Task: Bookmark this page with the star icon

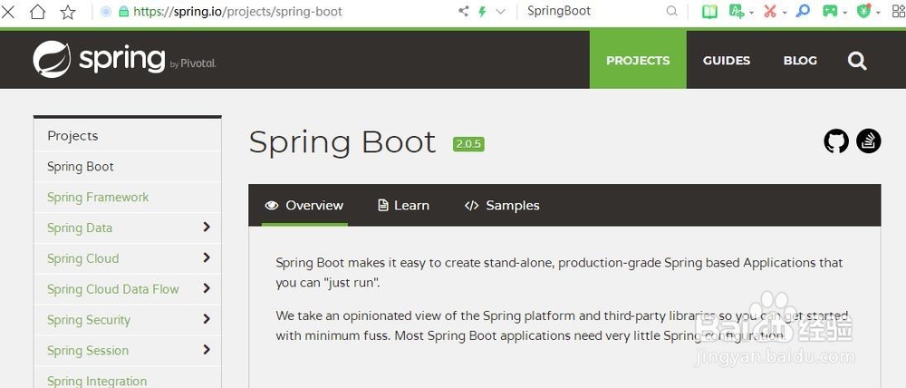Action: pos(68,12)
